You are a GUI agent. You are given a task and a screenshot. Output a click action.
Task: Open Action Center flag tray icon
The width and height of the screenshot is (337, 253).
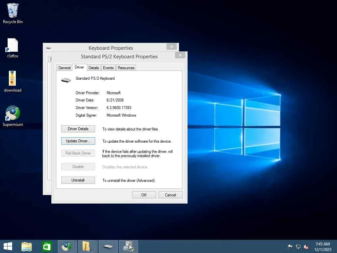click(x=290, y=246)
